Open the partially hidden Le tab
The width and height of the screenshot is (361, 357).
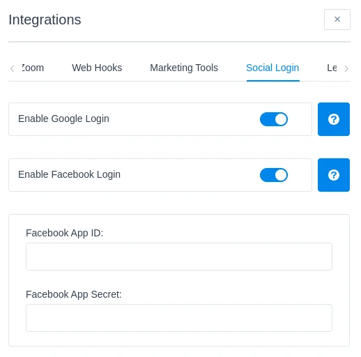(332, 68)
